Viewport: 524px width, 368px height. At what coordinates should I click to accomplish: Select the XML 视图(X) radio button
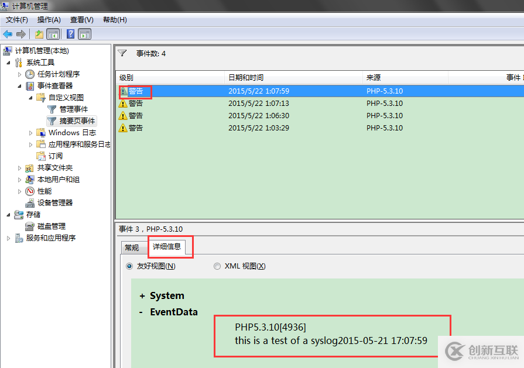coord(217,266)
